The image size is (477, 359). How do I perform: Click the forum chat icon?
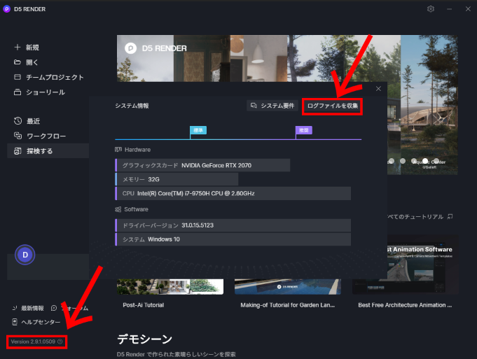[54, 308]
